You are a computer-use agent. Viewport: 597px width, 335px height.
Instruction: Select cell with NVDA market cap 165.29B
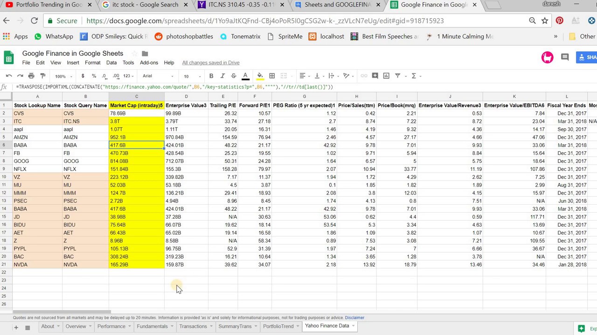(x=136, y=265)
